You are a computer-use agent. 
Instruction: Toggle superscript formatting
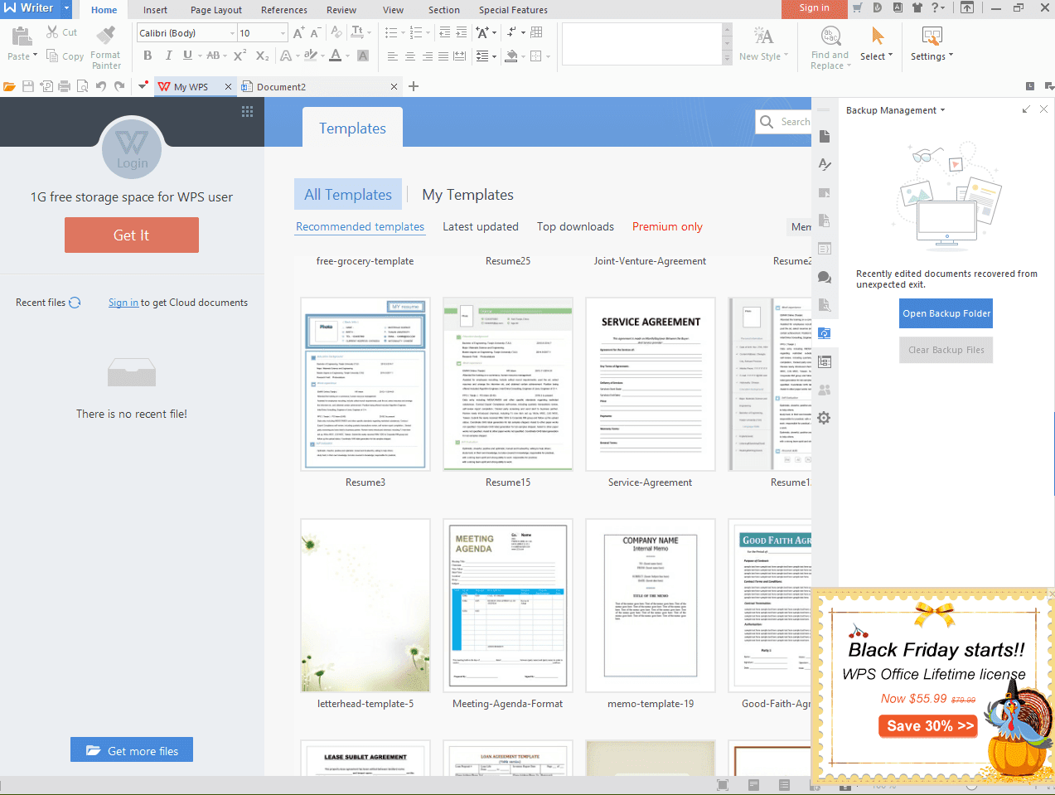240,56
